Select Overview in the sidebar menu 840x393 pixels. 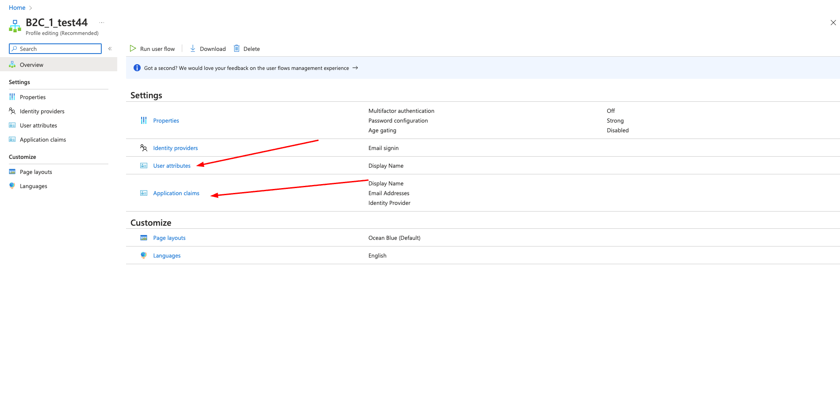[58, 65]
